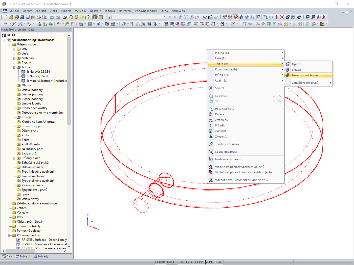
Task: Toggle the project navigator panel icon
Action: click(x=95, y=17)
